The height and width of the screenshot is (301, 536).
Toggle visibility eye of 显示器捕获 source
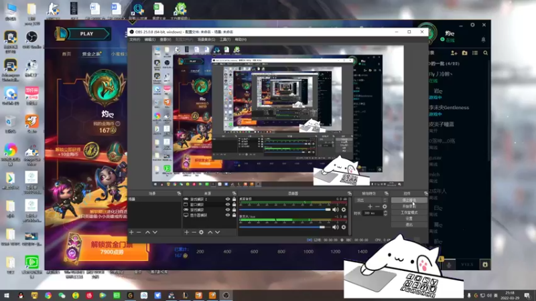(x=228, y=215)
